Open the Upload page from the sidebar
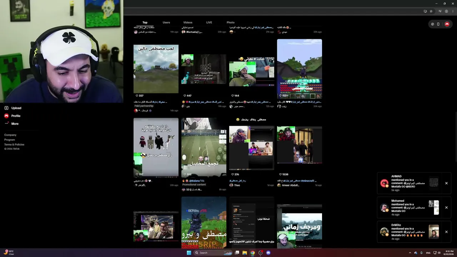The image size is (457, 257). 13,108
